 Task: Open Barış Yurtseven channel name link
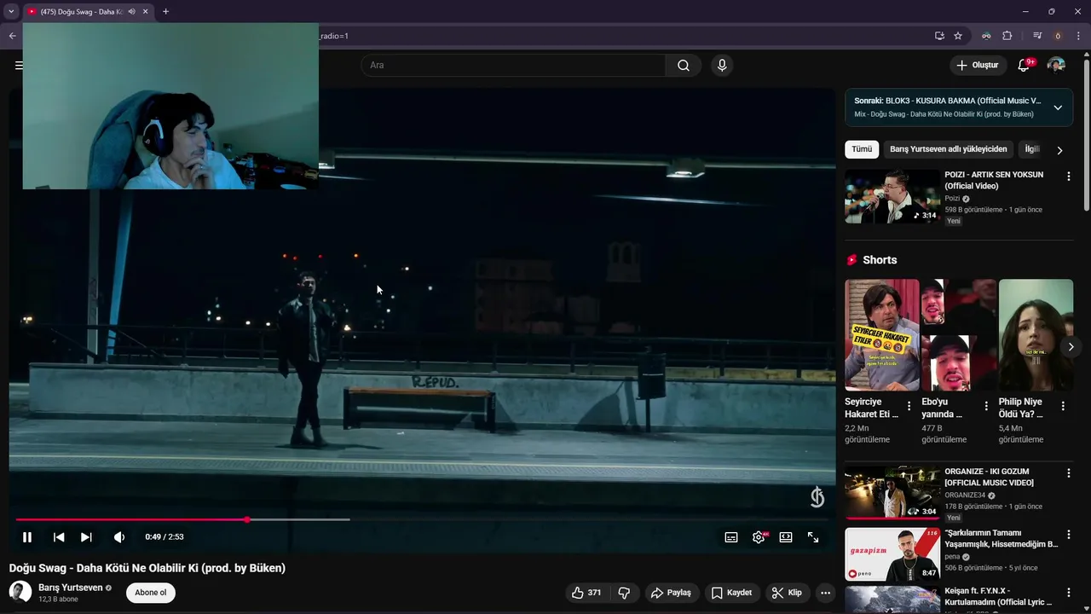click(71, 588)
